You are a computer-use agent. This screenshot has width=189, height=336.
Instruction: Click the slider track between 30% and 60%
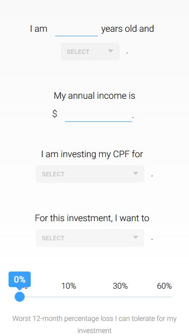(x=142, y=297)
